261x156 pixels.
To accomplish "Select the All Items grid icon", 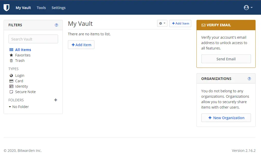I will 11,50.
